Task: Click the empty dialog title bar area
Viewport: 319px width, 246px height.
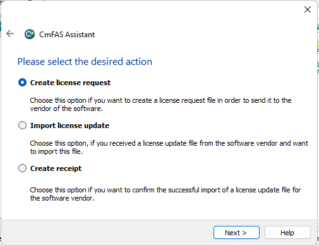Action: coord(152,9)
